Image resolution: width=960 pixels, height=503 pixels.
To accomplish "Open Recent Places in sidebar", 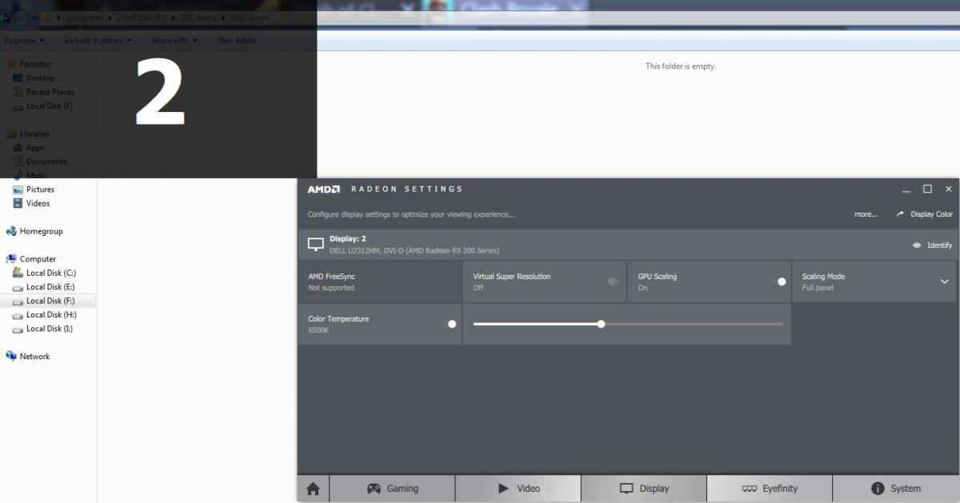I will [50, 92].
